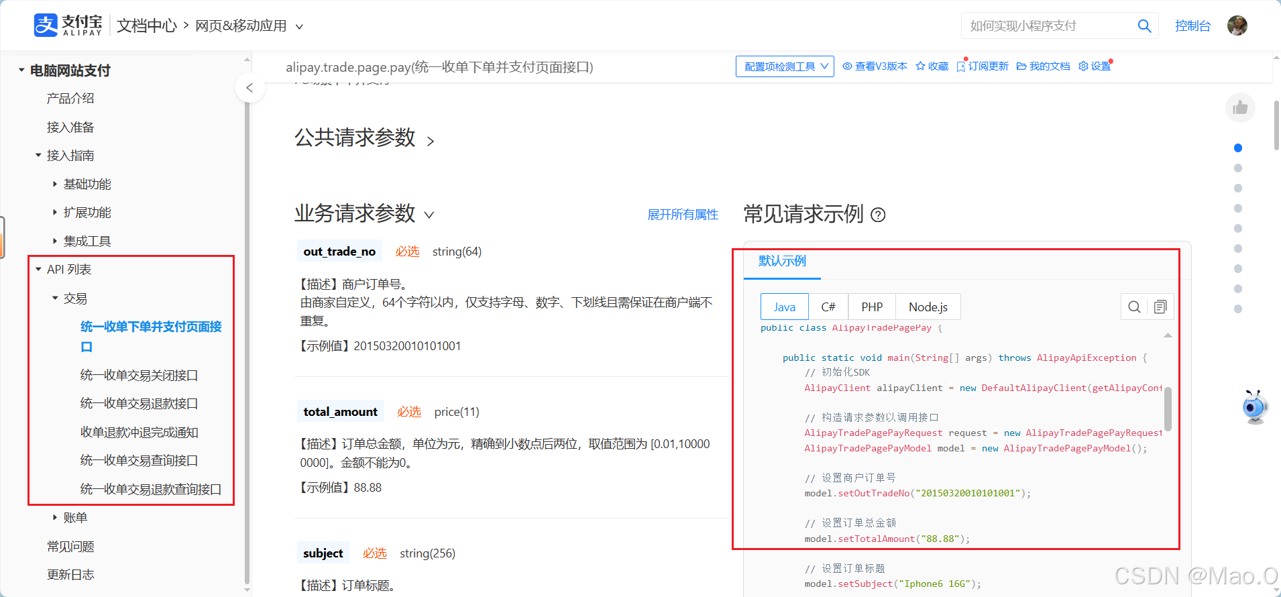Switch to the C# code tab
Screen dimensions: 1281x597
click(x=828, y=307)
